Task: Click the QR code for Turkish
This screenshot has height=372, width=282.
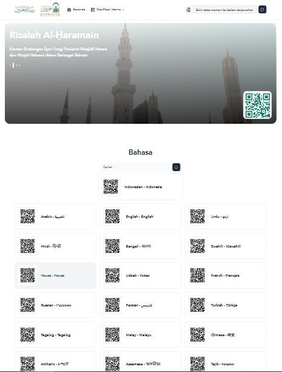Action: pos(197,305)
